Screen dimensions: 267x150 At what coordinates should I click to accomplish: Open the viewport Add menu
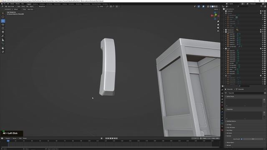click(27, 7)
